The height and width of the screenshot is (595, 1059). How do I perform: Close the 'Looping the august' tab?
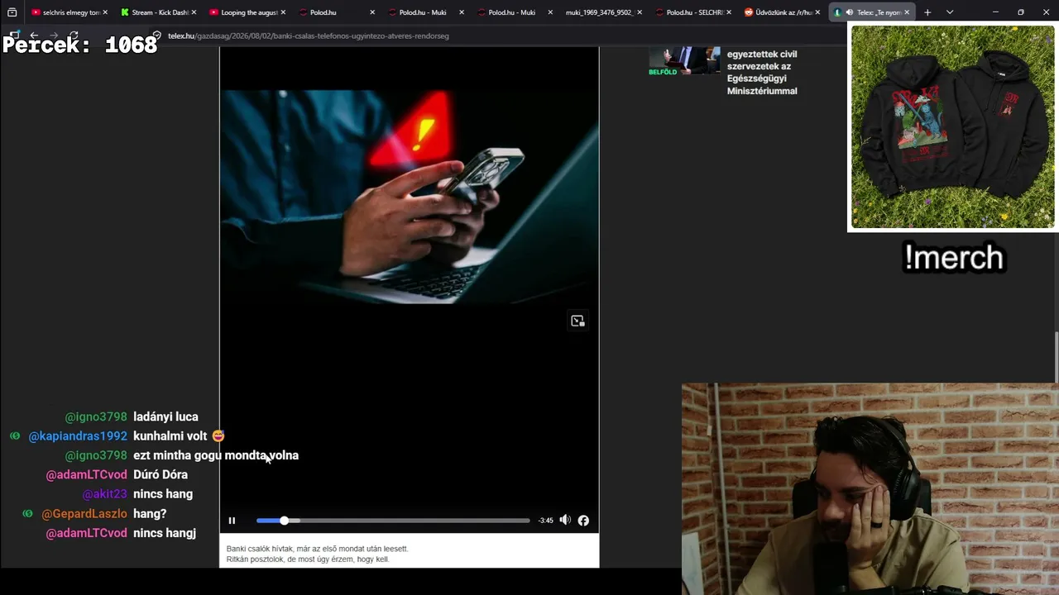(283, 12)
